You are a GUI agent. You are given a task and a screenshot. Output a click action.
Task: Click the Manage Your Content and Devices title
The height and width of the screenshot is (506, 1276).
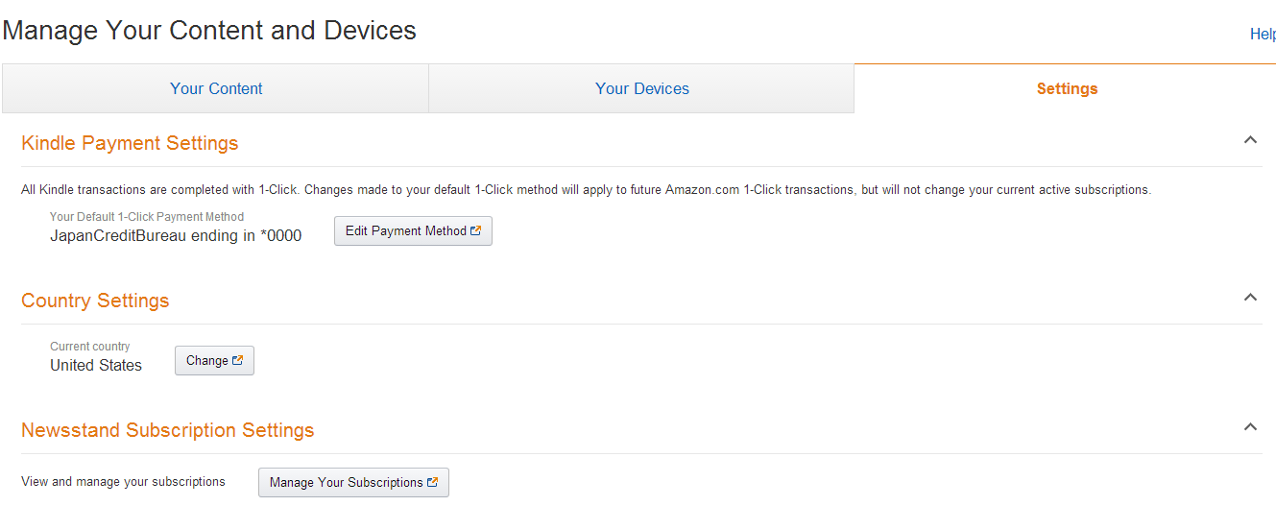[x=209, y=31]
